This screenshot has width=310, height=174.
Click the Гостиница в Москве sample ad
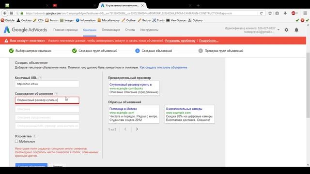coord(134,114)
